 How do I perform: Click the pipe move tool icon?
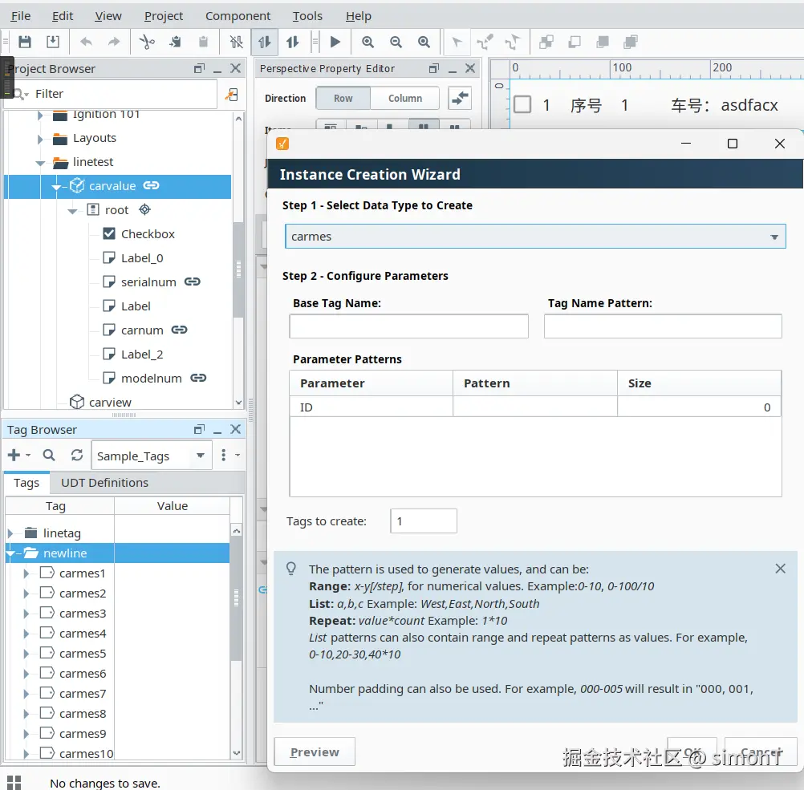click(x=513, y=42)
